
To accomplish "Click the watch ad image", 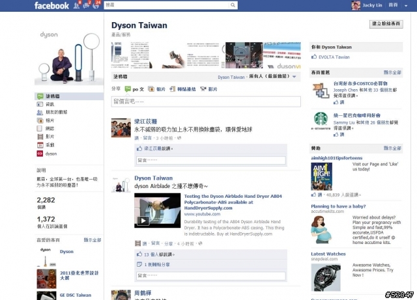I will click(x=326, y=277).
